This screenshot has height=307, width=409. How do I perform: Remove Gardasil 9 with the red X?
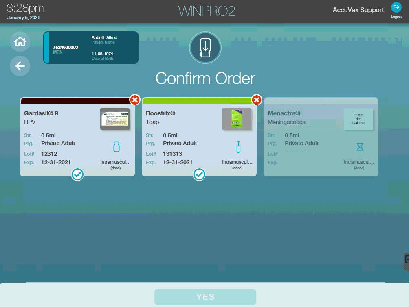[135, 100]
